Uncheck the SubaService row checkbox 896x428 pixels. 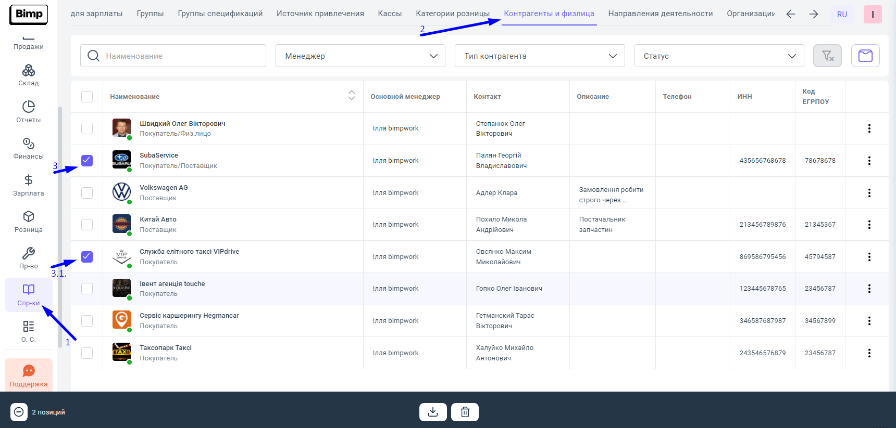point(87,161)
